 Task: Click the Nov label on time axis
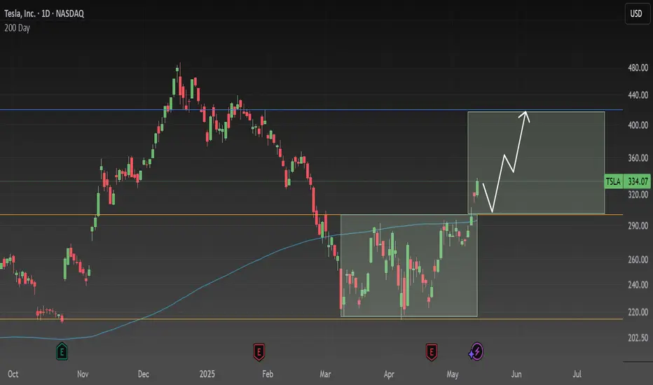[x=83, y=374]
